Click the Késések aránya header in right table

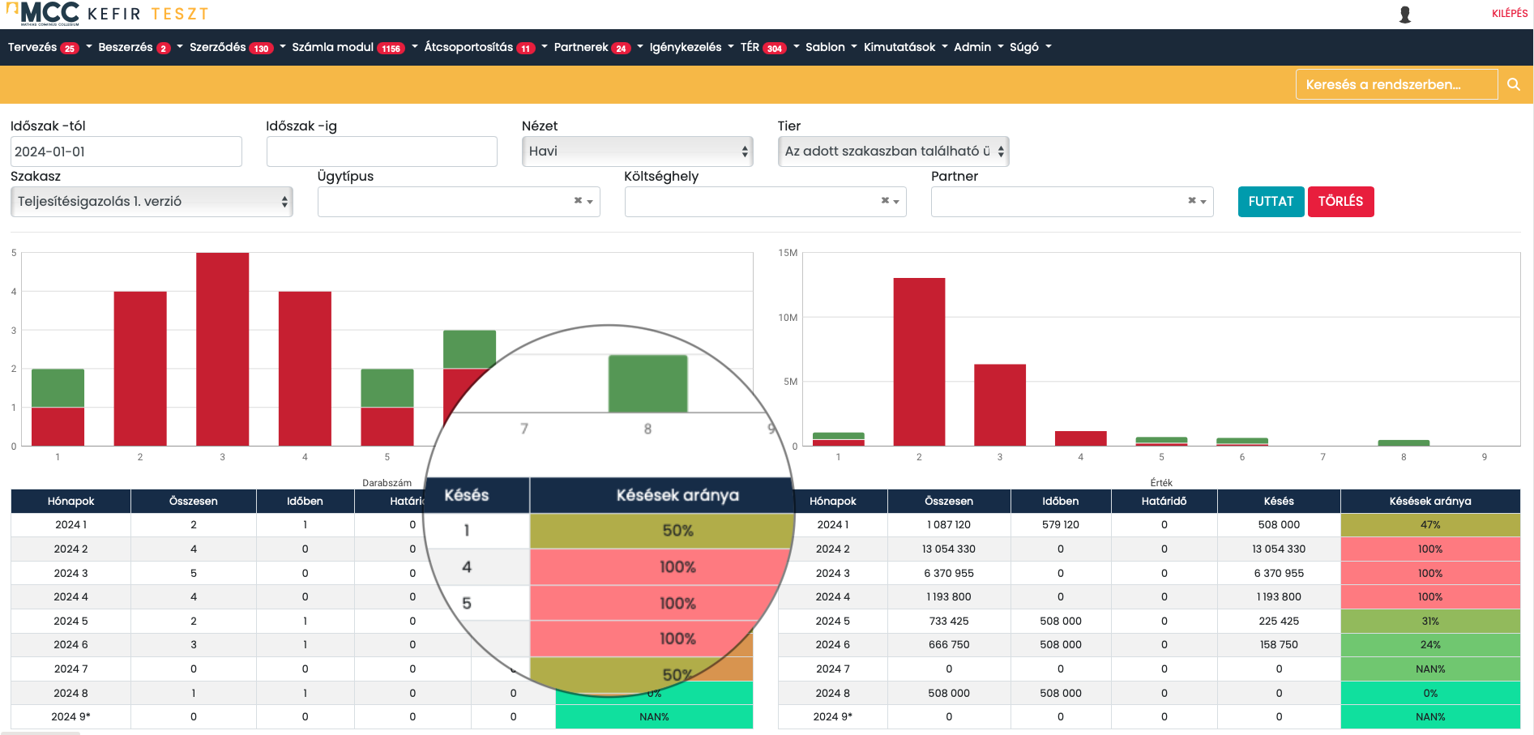(x=1430, y=502)
